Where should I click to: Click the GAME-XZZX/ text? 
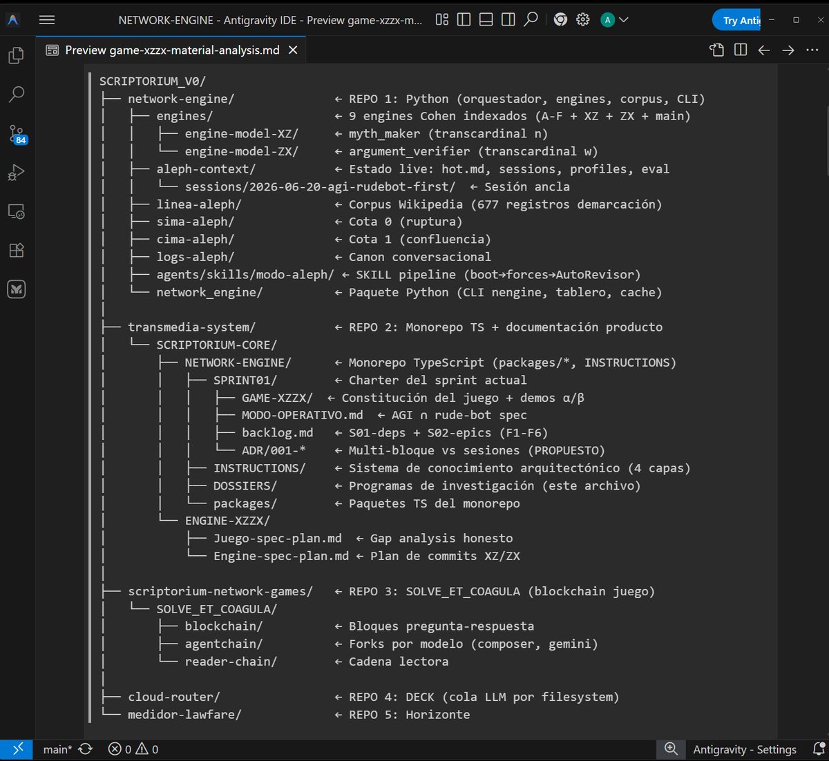277,398
